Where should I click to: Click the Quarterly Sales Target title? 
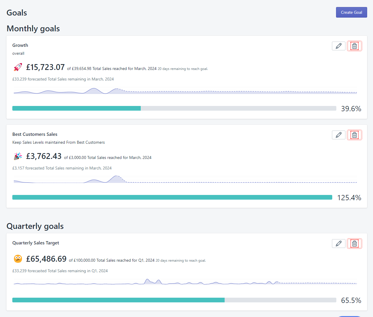click(x=36, y=243)
